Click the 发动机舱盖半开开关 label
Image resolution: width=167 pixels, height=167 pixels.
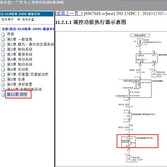click(x=144, y=138)
